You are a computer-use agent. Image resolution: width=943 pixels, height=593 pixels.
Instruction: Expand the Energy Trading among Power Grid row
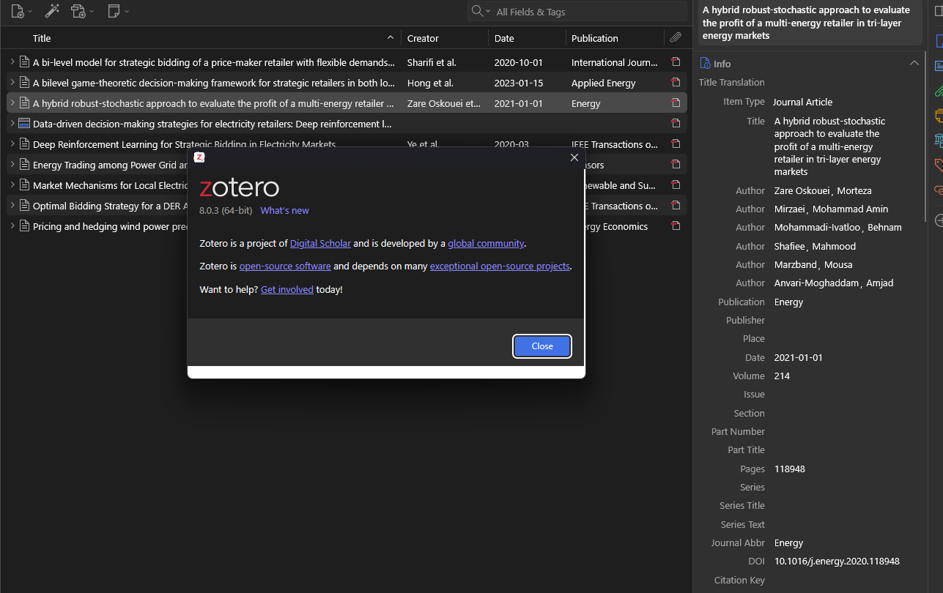coord(12,165)
